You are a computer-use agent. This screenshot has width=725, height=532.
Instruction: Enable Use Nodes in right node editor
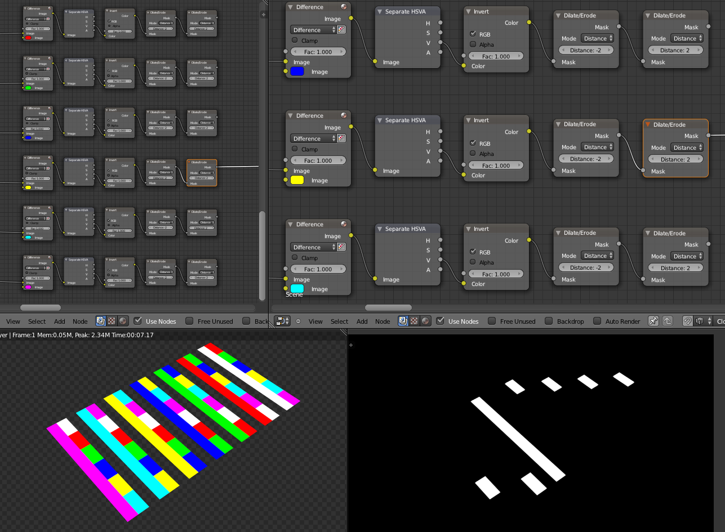[441, 321]
